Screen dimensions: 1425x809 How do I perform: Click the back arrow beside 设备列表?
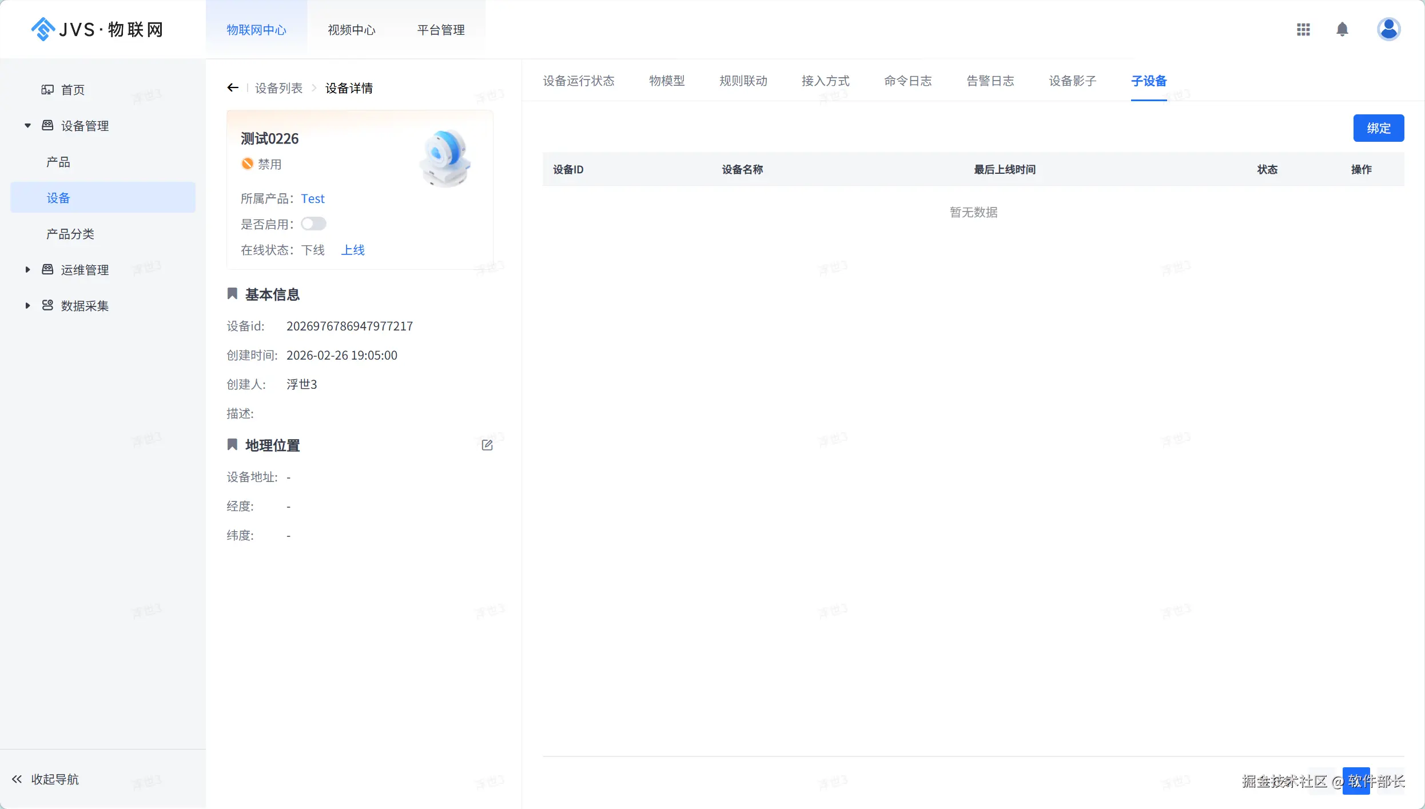[x=232, y=87]
